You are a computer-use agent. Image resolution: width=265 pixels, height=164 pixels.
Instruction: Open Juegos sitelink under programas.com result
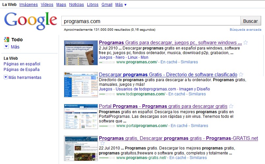pyautogui.click(x=105, y=57)
